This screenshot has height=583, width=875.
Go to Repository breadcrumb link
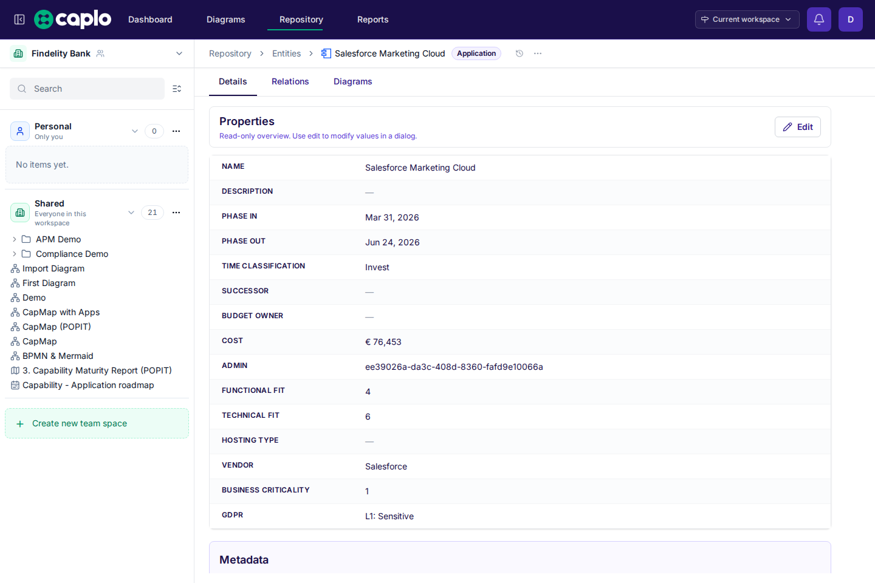(230, 53)
